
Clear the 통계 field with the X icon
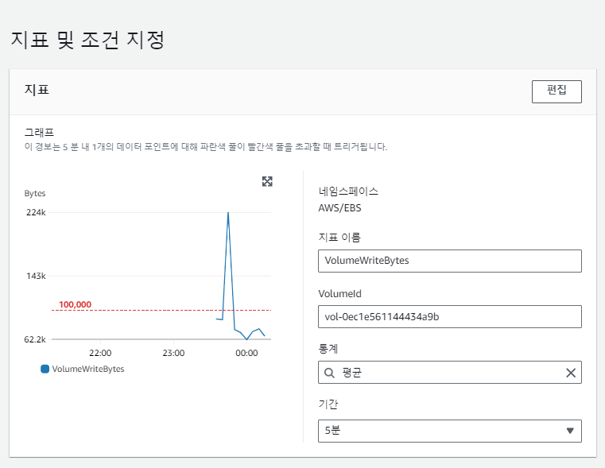[x=570, y=373]
